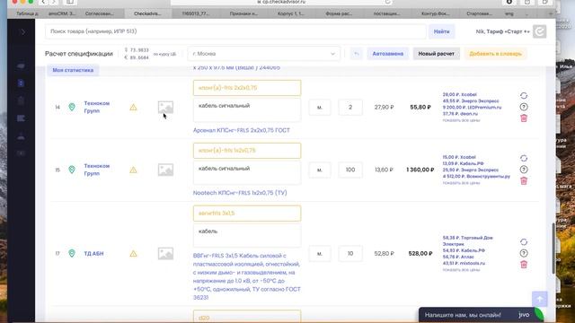Click location pin icon in row 14
Viewport: 575px width, 323px height.
[72, 107]
